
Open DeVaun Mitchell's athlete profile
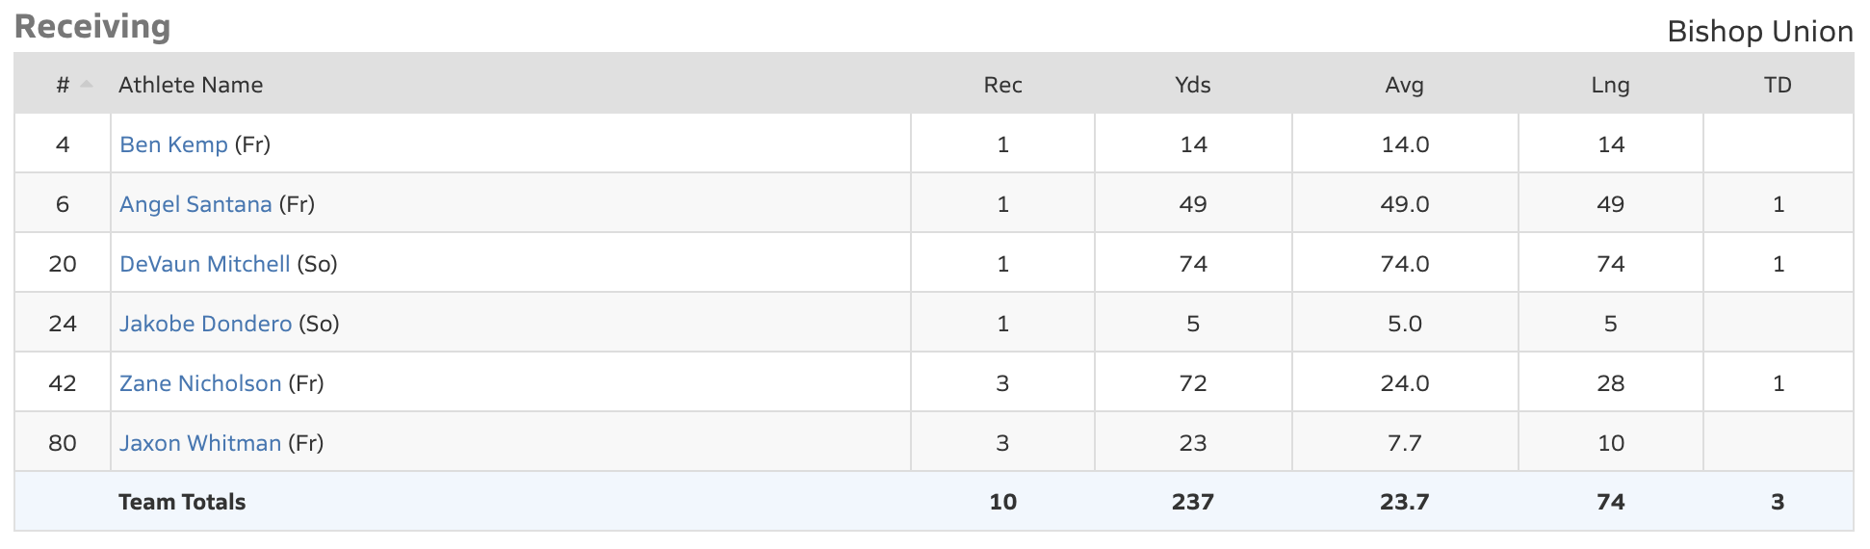pos(204,264)
